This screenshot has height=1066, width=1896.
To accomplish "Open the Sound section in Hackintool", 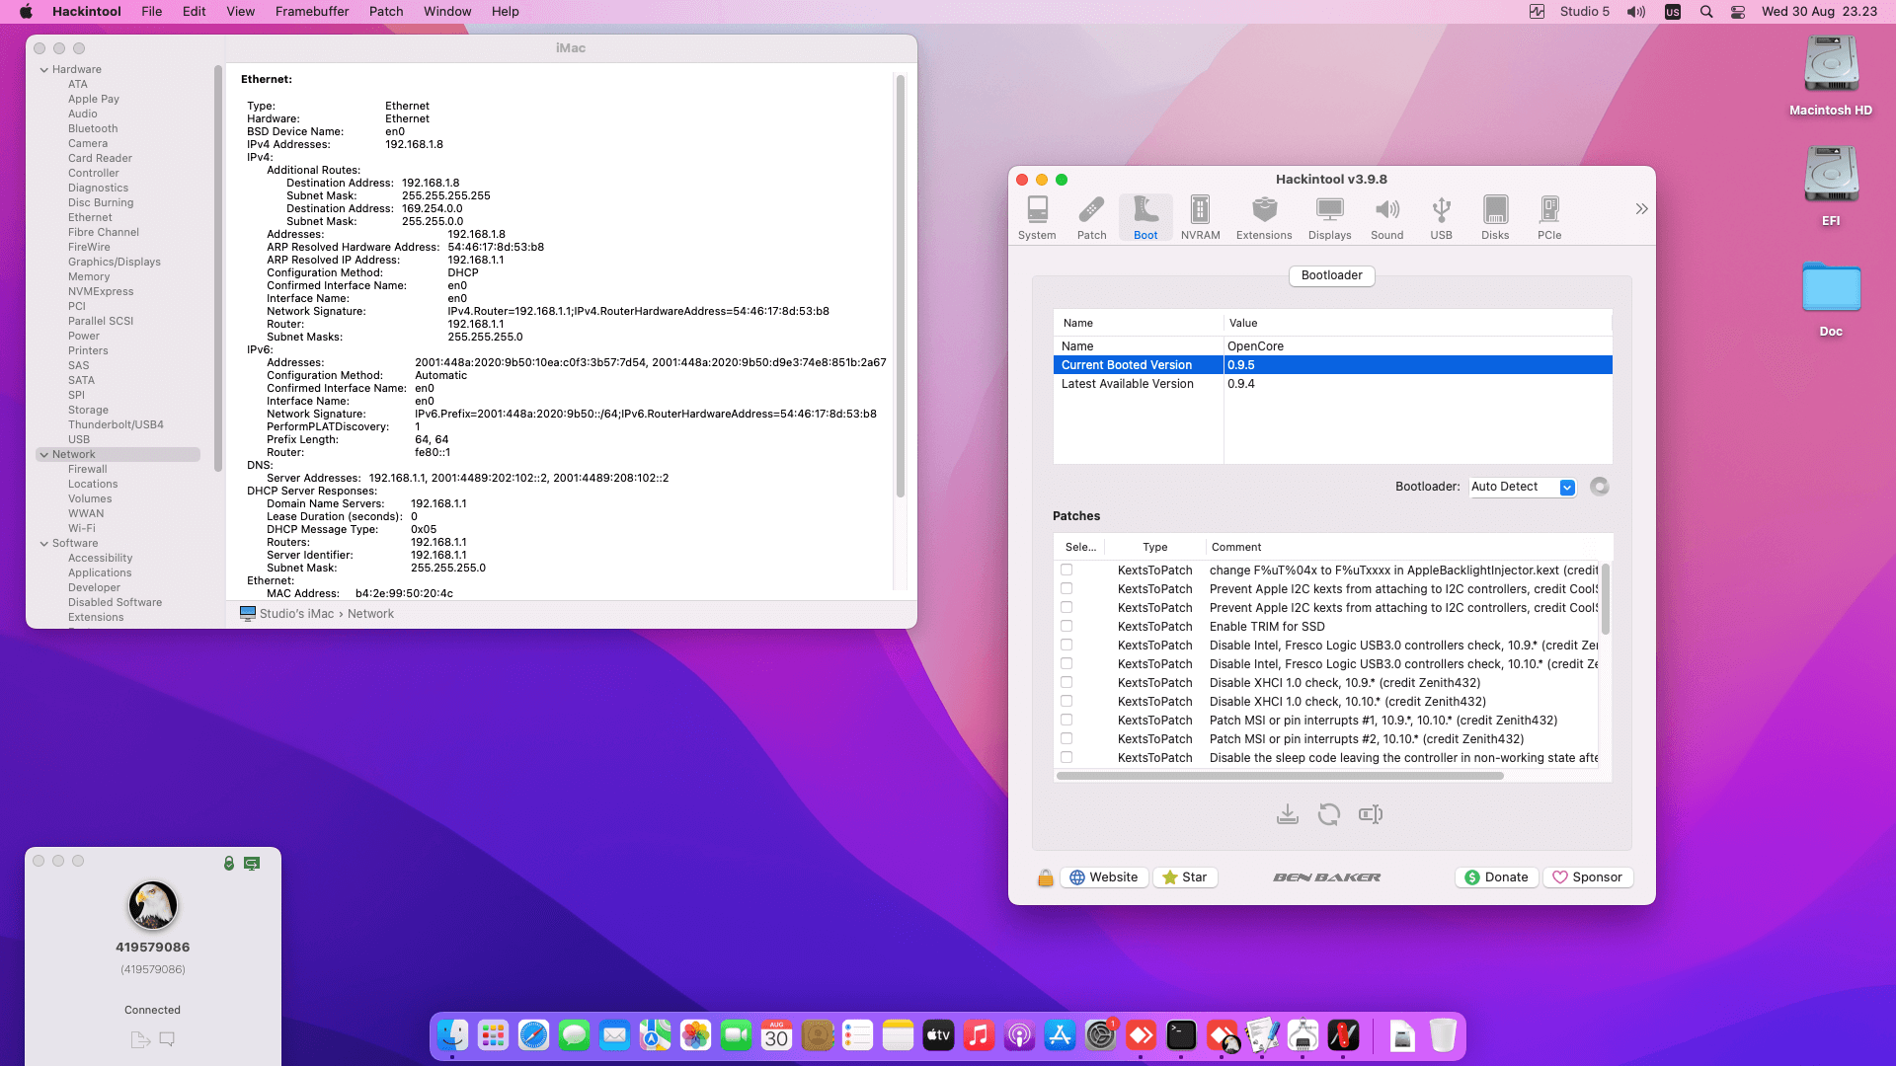I will (1386, 217).
